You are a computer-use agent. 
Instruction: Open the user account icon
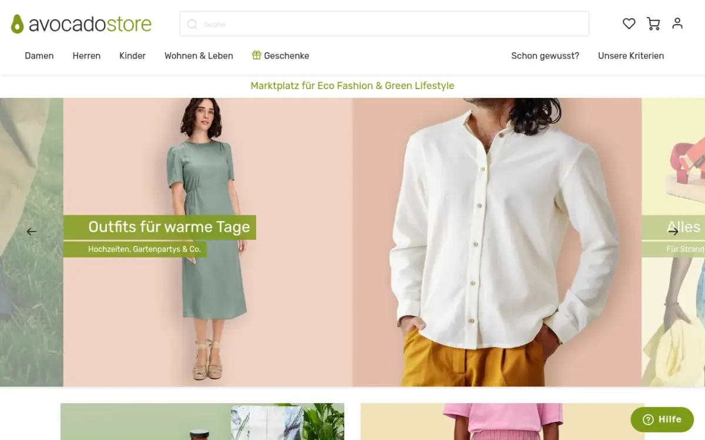[x=677, y=23]
